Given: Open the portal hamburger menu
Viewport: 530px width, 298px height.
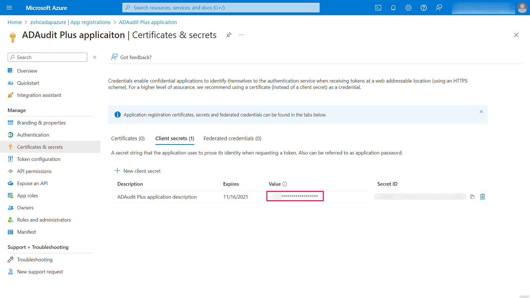Looking at the screenshot, I should click(x=9, y=8).
